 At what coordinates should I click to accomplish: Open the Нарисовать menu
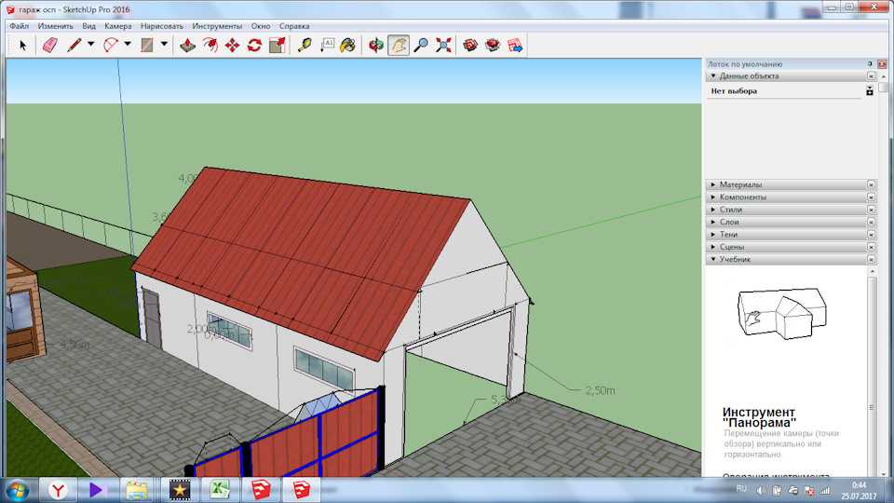(162, 26)
